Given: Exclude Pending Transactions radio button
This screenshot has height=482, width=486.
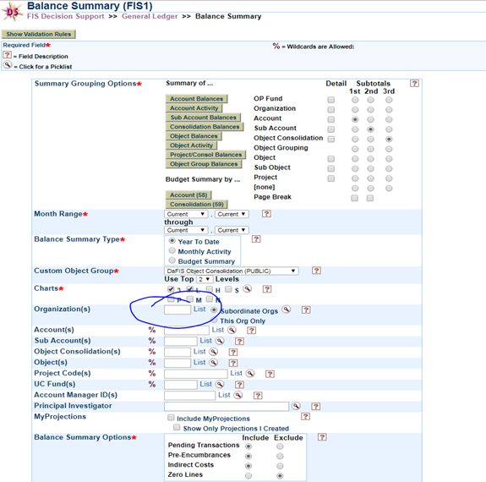Looking at the screenshot, I should pyautogui.click(x=280, y=446).
